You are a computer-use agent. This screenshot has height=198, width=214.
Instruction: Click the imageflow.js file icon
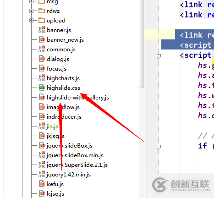(42, 107)
